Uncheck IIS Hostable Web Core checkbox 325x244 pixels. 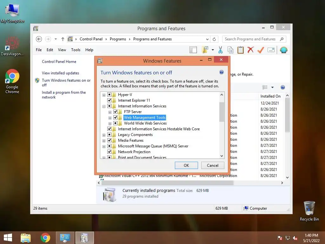click(x=109, y=129)
